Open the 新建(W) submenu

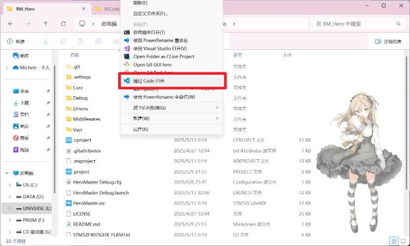pyautogui.click(x=171, y=118)
